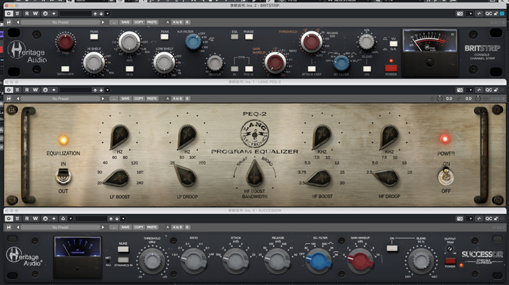The image size is (509, 285).
Task: Switch BRITSTRIP meter VU / G.R. button
Action: tap(393, 44)
